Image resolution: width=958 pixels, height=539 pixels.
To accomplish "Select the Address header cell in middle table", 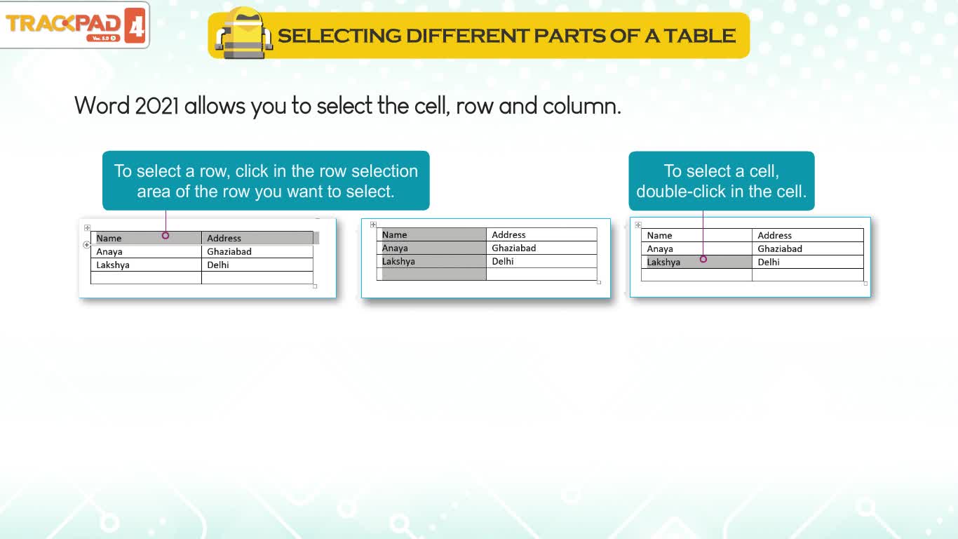I will point(541,234).
